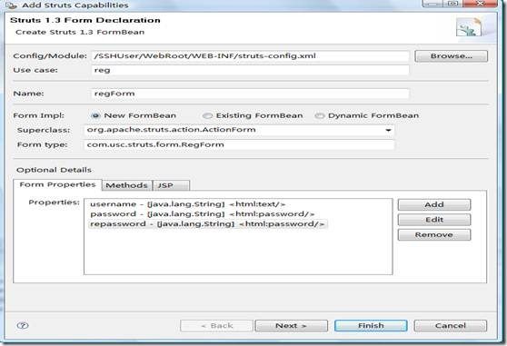The width and height of the screenshot is (507, 346).
Task: Click the Finish button
Action: [371, 326]
